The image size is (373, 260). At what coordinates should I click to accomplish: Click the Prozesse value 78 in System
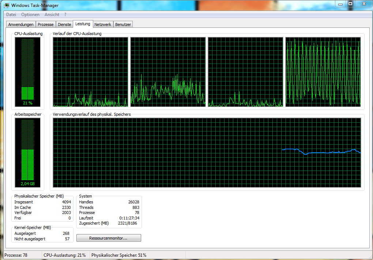(137, 213)
